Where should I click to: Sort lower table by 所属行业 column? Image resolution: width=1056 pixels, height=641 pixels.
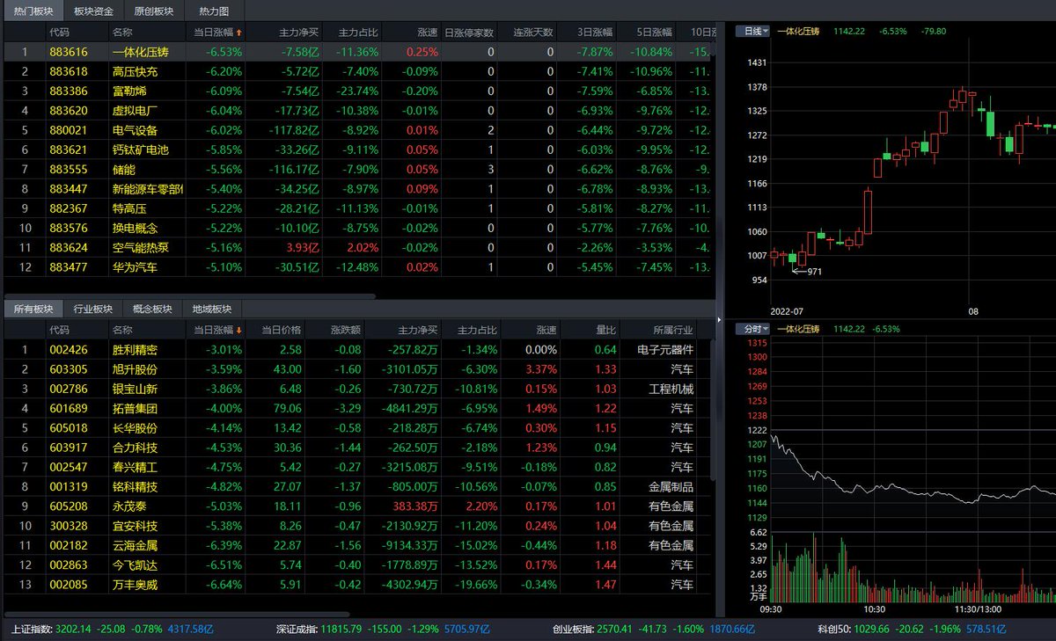pyautogui.click(x=672, y=331)
